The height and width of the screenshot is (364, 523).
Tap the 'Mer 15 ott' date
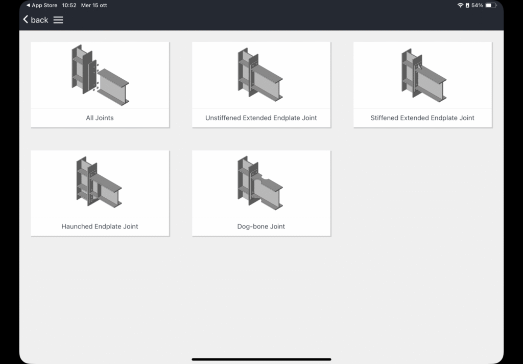click(94, 5)
